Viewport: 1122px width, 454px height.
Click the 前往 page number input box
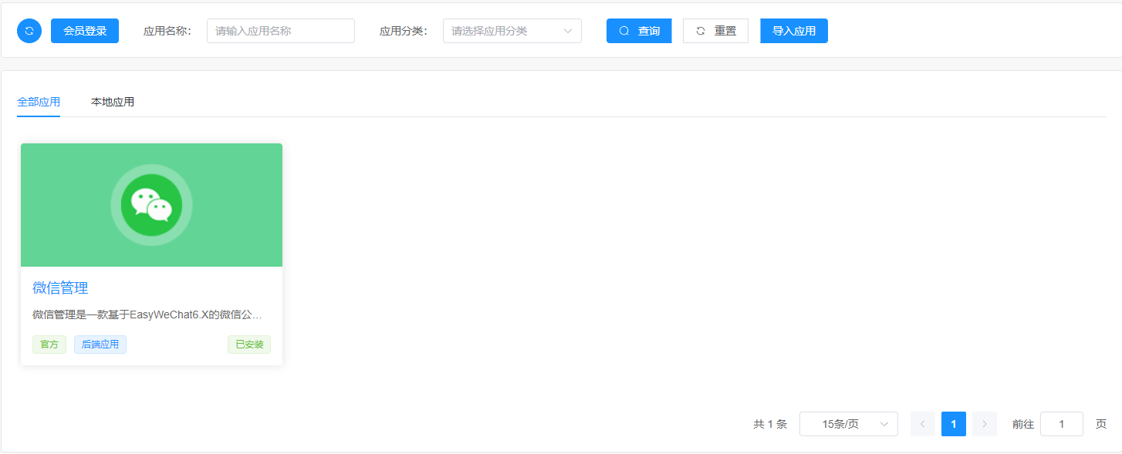(x=1061, y=424)
